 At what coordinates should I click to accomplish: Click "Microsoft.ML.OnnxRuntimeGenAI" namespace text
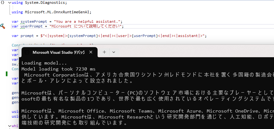57,12
